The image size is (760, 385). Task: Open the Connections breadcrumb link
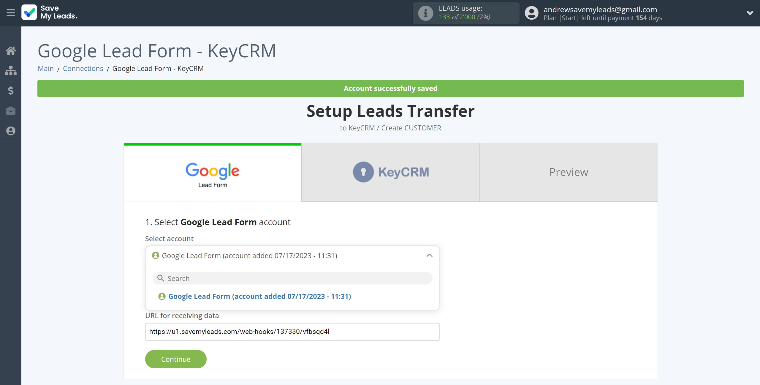(83, 69)
